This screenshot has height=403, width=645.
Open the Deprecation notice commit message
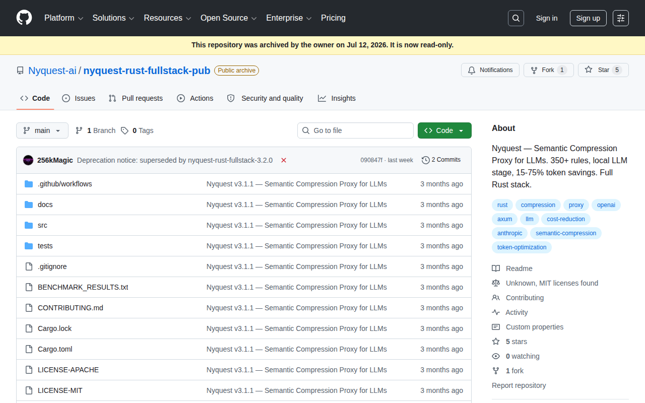[x=175, y=160]
